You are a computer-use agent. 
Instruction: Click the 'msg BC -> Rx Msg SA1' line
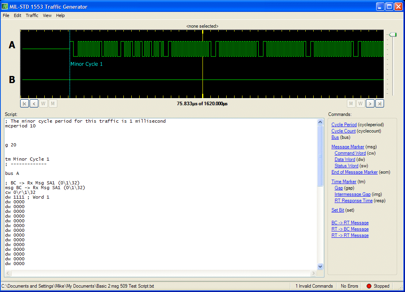(x=45, y=188)
